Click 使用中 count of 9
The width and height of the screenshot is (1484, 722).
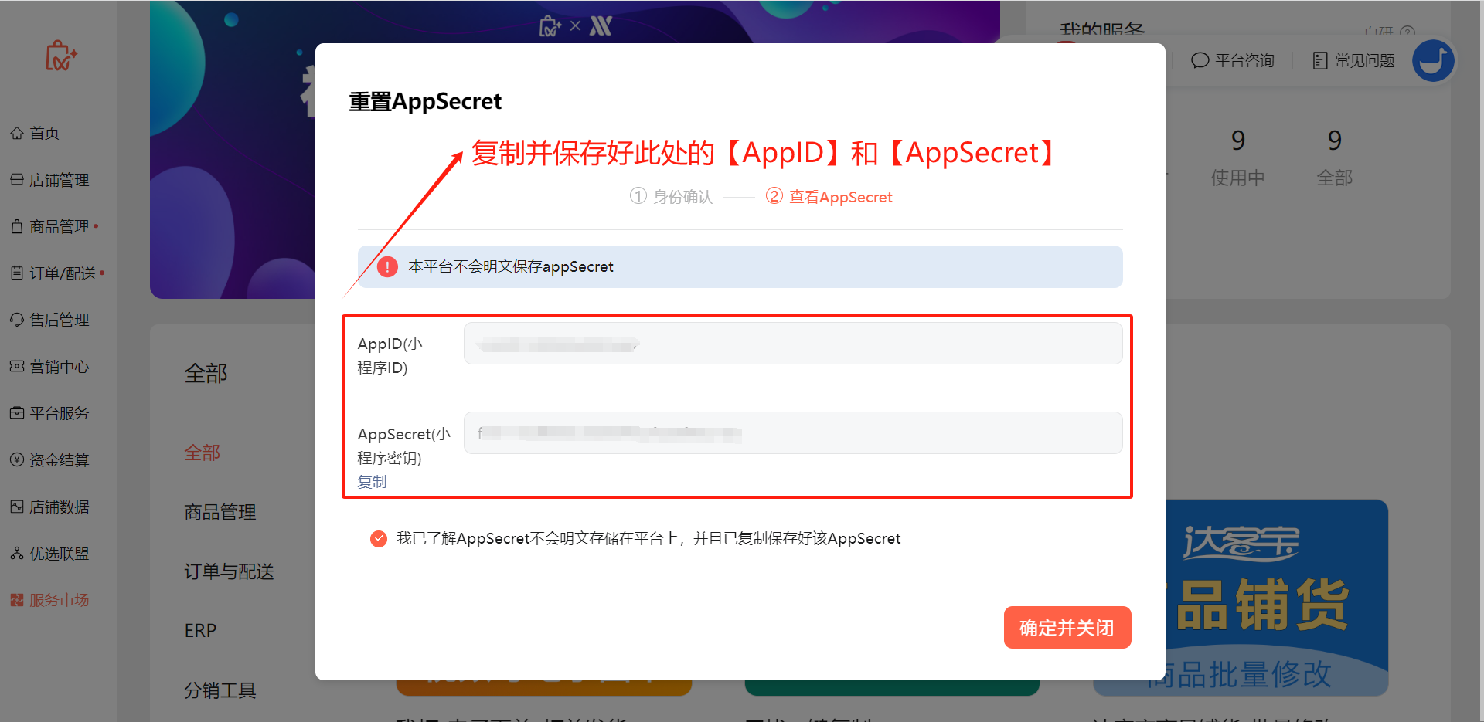coord(1238,141)
